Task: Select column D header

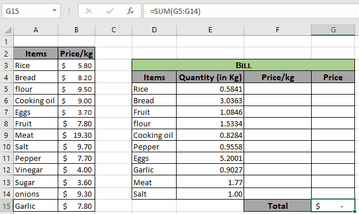Action: pyautogui.click(x=154, y=30)
